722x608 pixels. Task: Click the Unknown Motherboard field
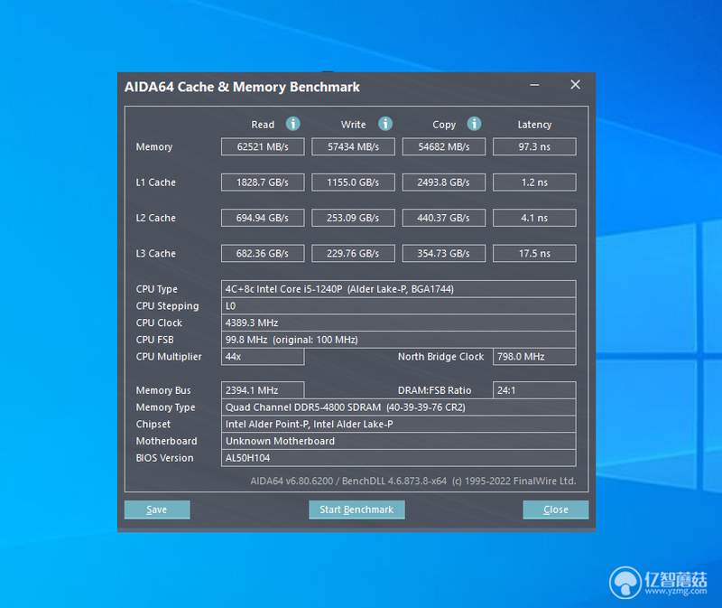[398, 441]
